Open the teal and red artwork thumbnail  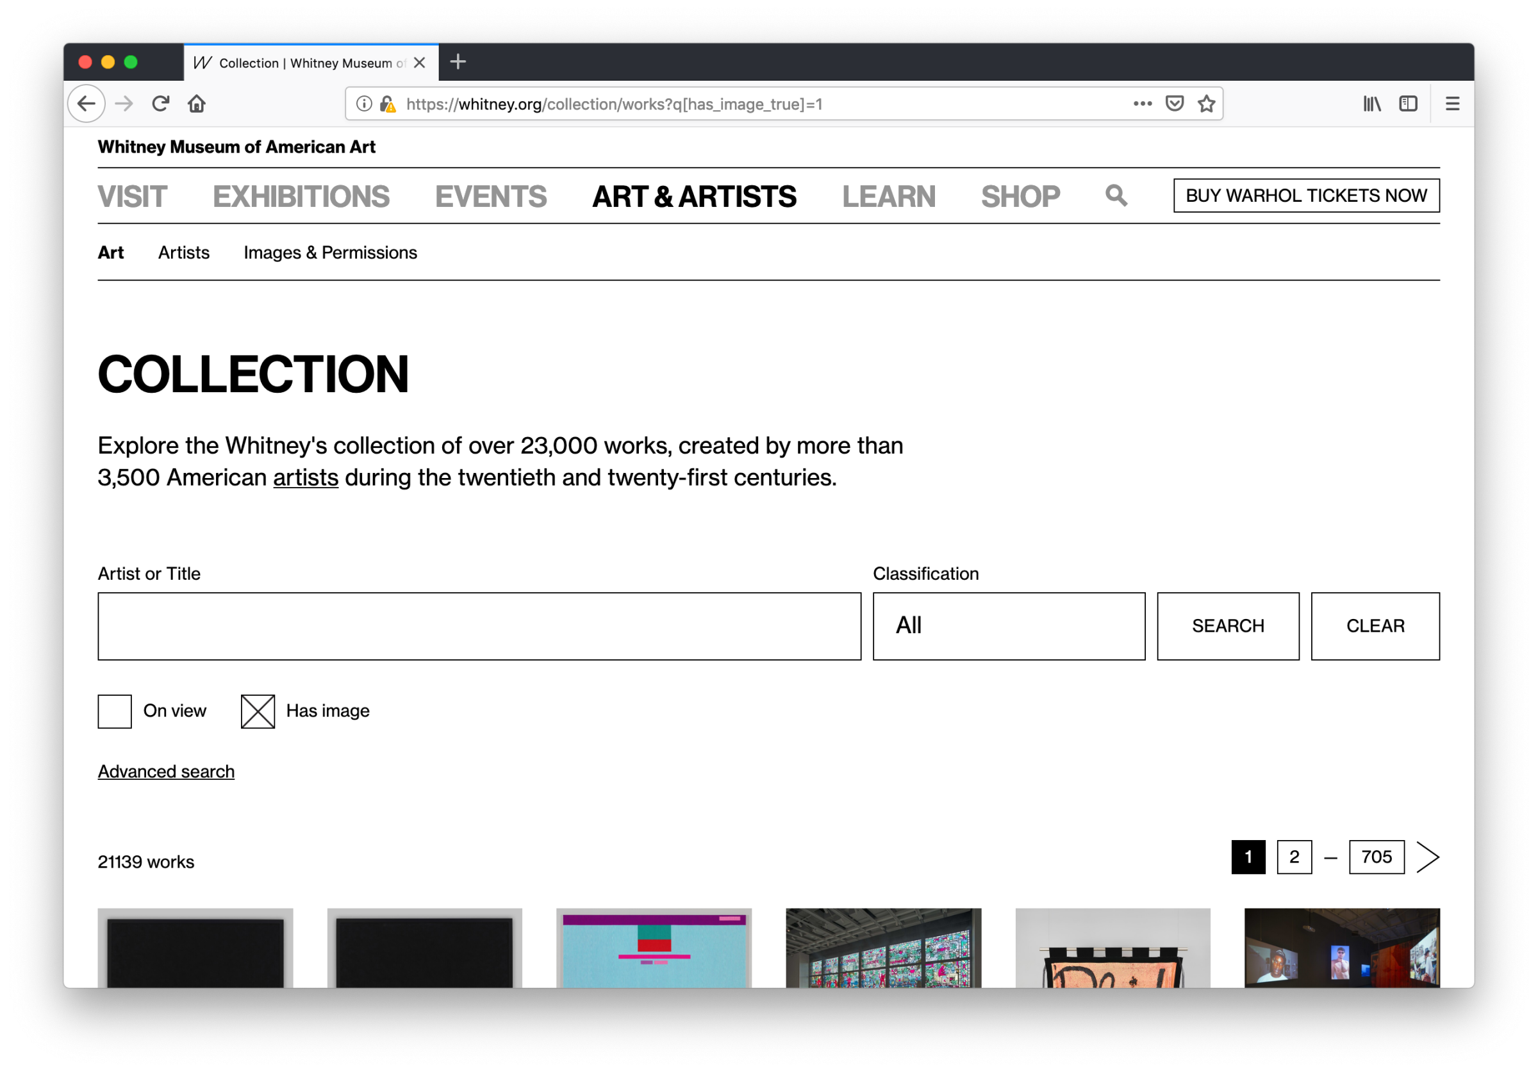(x=654, y=948)
